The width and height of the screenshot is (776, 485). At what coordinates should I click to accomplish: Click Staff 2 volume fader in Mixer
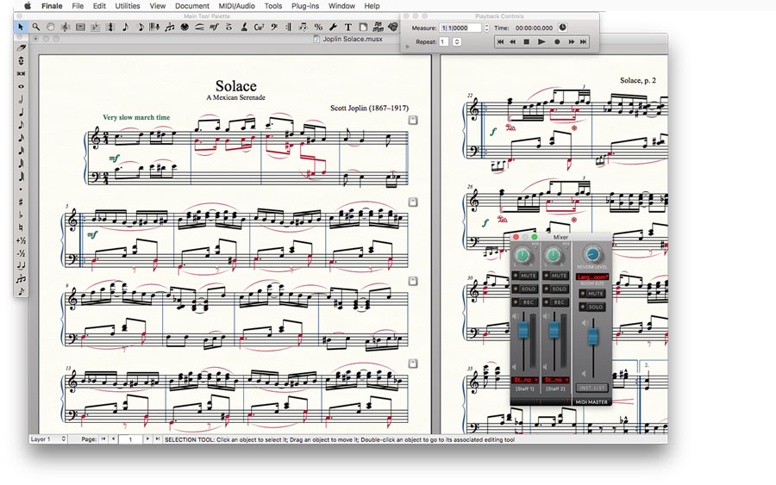coord(554,330)
